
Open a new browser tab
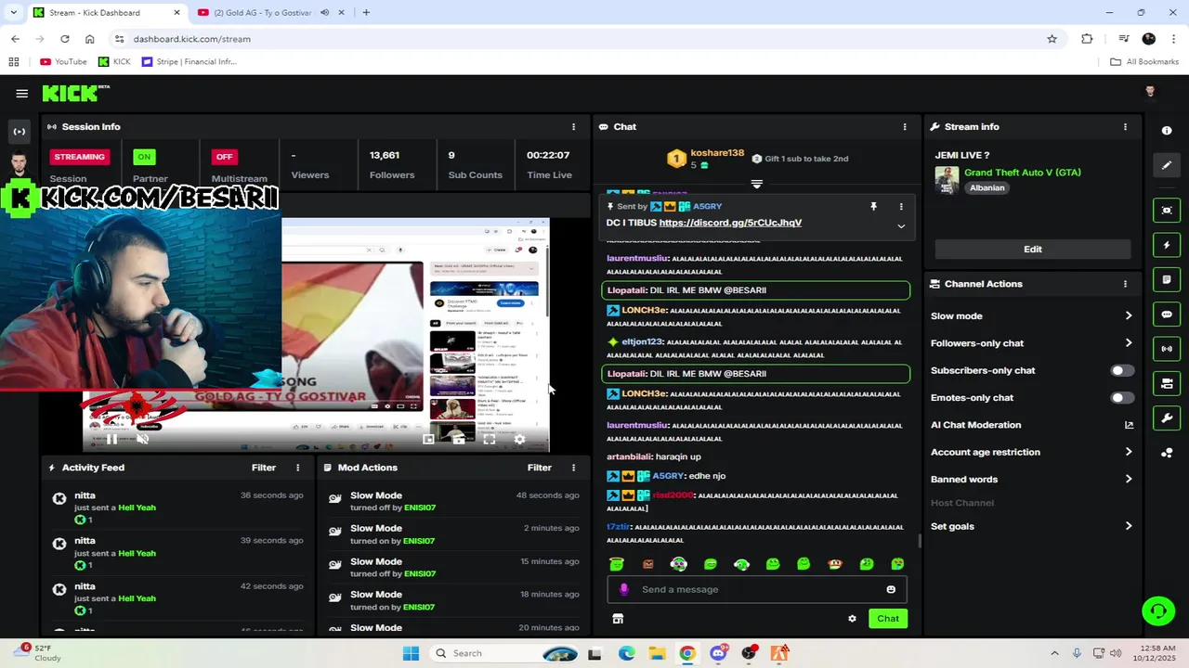(366, 13)
